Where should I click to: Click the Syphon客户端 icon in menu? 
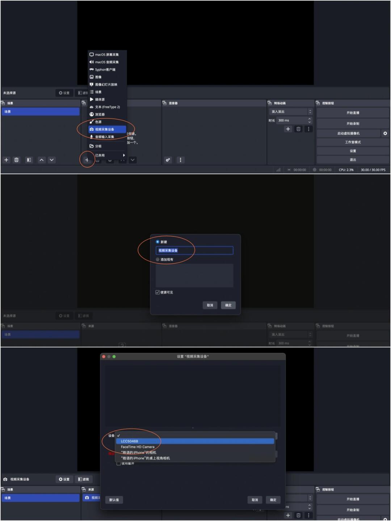92,70
